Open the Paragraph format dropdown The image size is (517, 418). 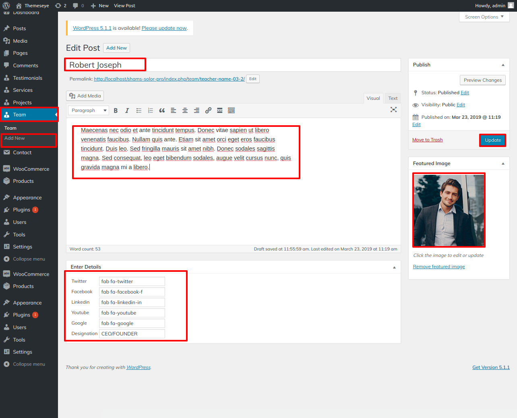[x=89, y=110]
